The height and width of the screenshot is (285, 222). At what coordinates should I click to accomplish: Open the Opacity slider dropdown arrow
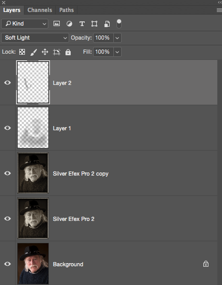tap(117, 38)
